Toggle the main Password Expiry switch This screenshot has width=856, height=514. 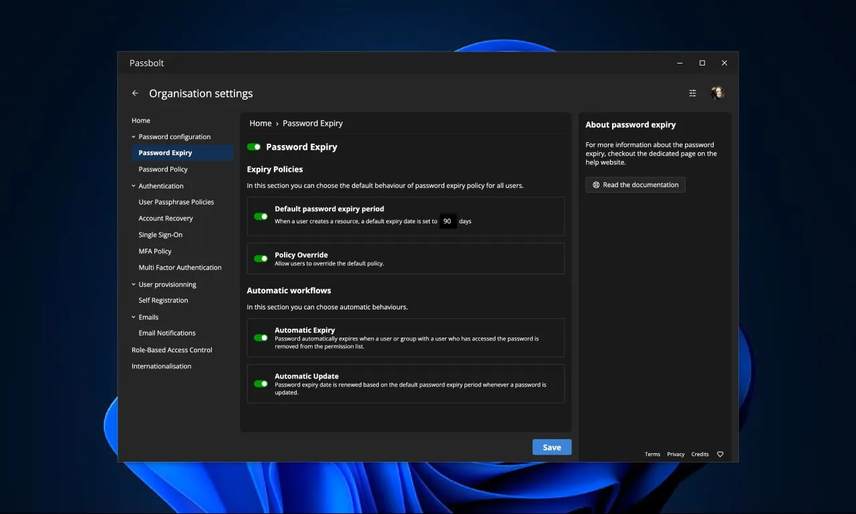pos(254,147)
